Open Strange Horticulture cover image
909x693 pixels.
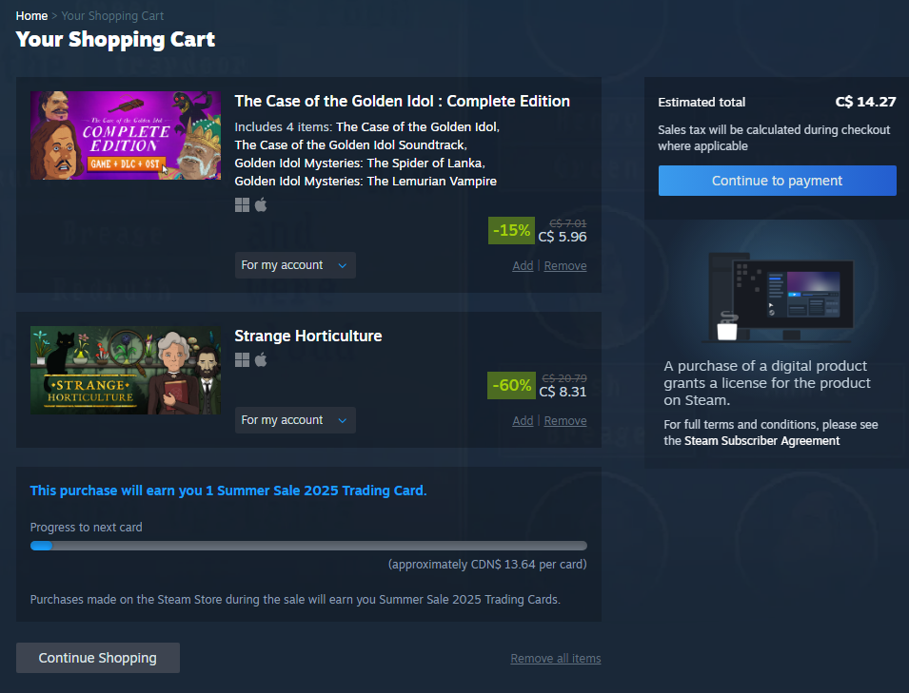(126, 370)
